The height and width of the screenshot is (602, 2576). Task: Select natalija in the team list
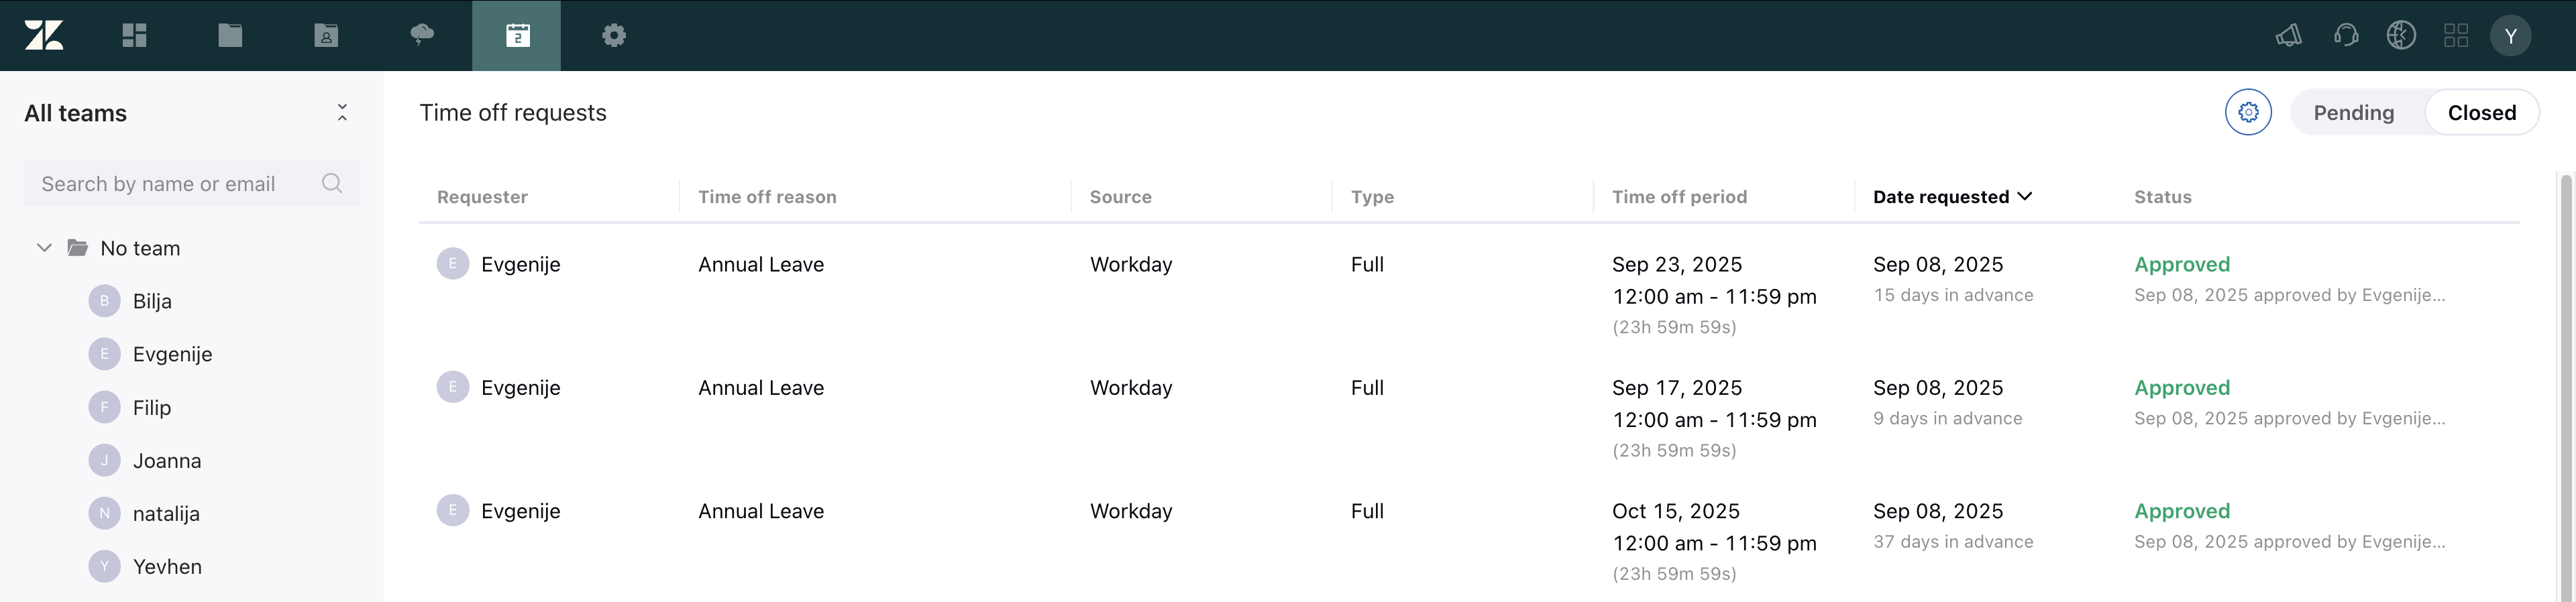[166, 513]
